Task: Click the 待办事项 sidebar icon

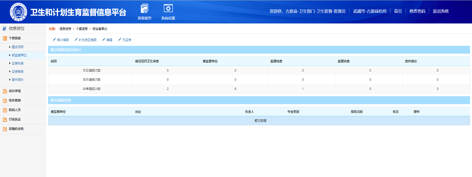Action: click(5, 91)
